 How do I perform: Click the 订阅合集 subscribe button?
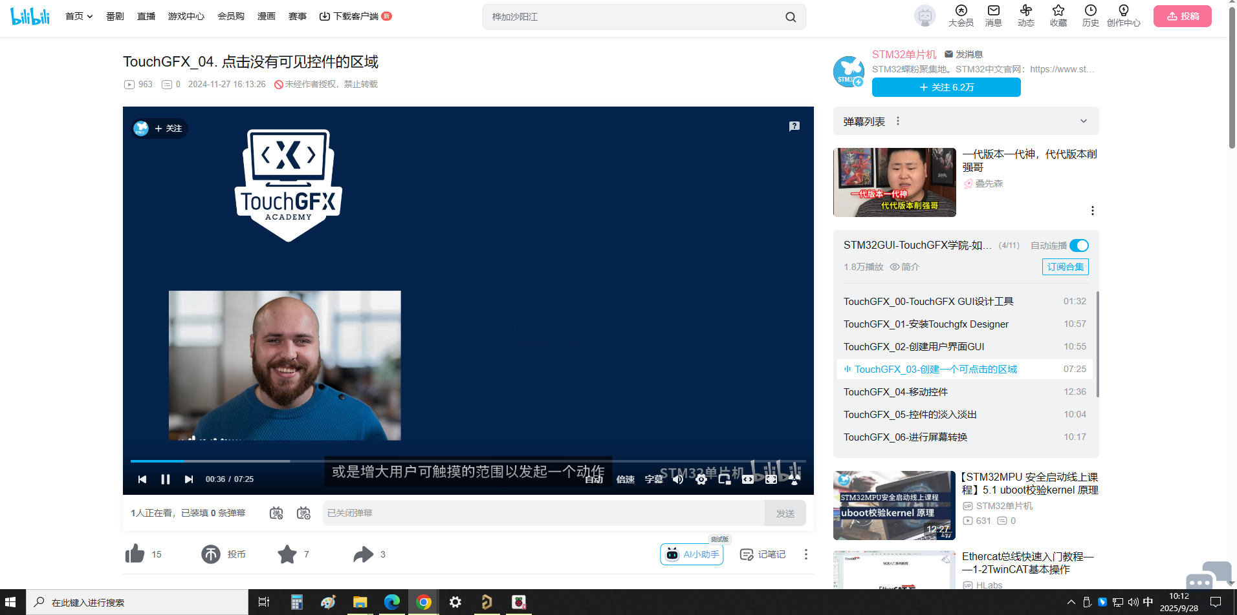pyautogui.click(x=1065, y=267)
